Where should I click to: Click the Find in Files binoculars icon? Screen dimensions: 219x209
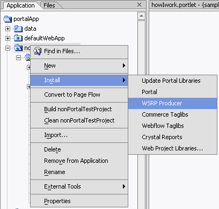38,51
